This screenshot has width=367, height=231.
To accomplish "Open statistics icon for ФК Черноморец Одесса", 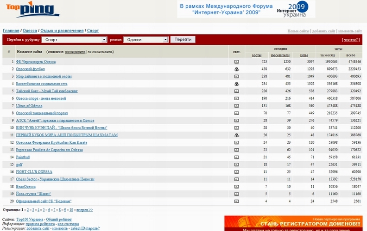I will pos(236,61).
